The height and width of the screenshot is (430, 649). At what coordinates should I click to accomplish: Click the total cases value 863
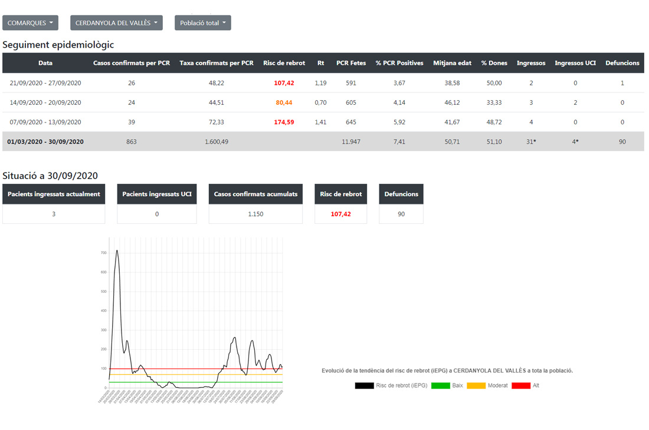[x=132, y=142]
